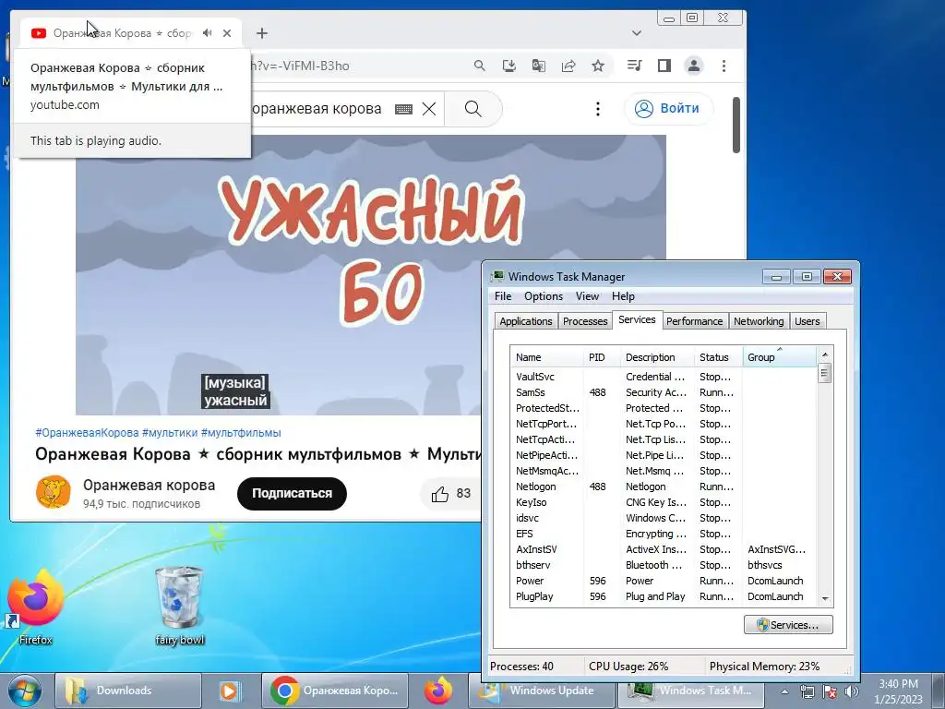Open Task Manager View menu
Viewport: 945px width, 709px height.
point(587,296)
